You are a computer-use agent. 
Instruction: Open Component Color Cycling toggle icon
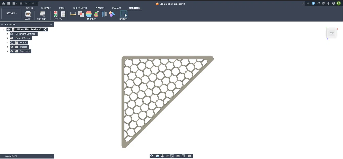pos(112,14)
